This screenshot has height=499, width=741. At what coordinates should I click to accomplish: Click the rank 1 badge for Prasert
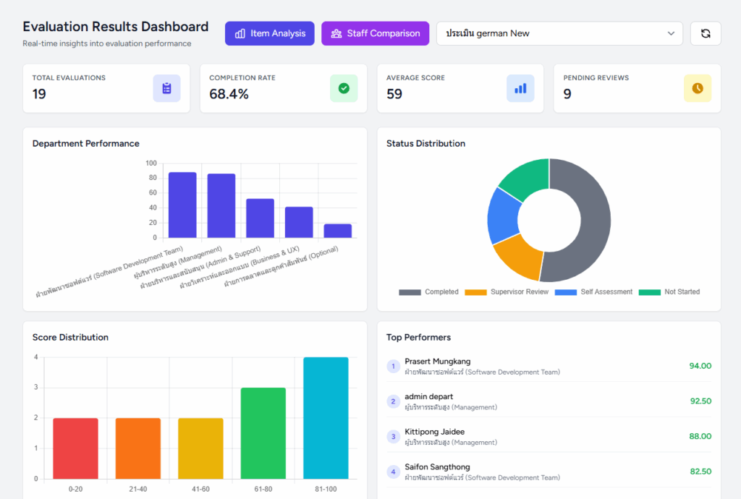[x=394, y=367]
